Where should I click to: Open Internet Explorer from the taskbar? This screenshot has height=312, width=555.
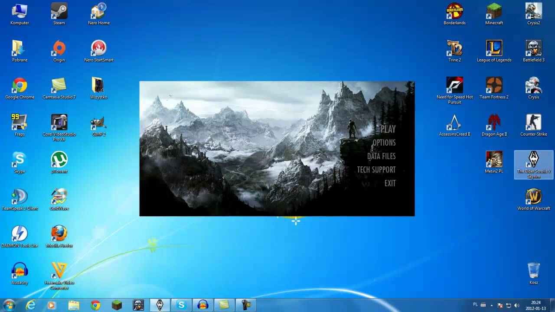(30, 305)
